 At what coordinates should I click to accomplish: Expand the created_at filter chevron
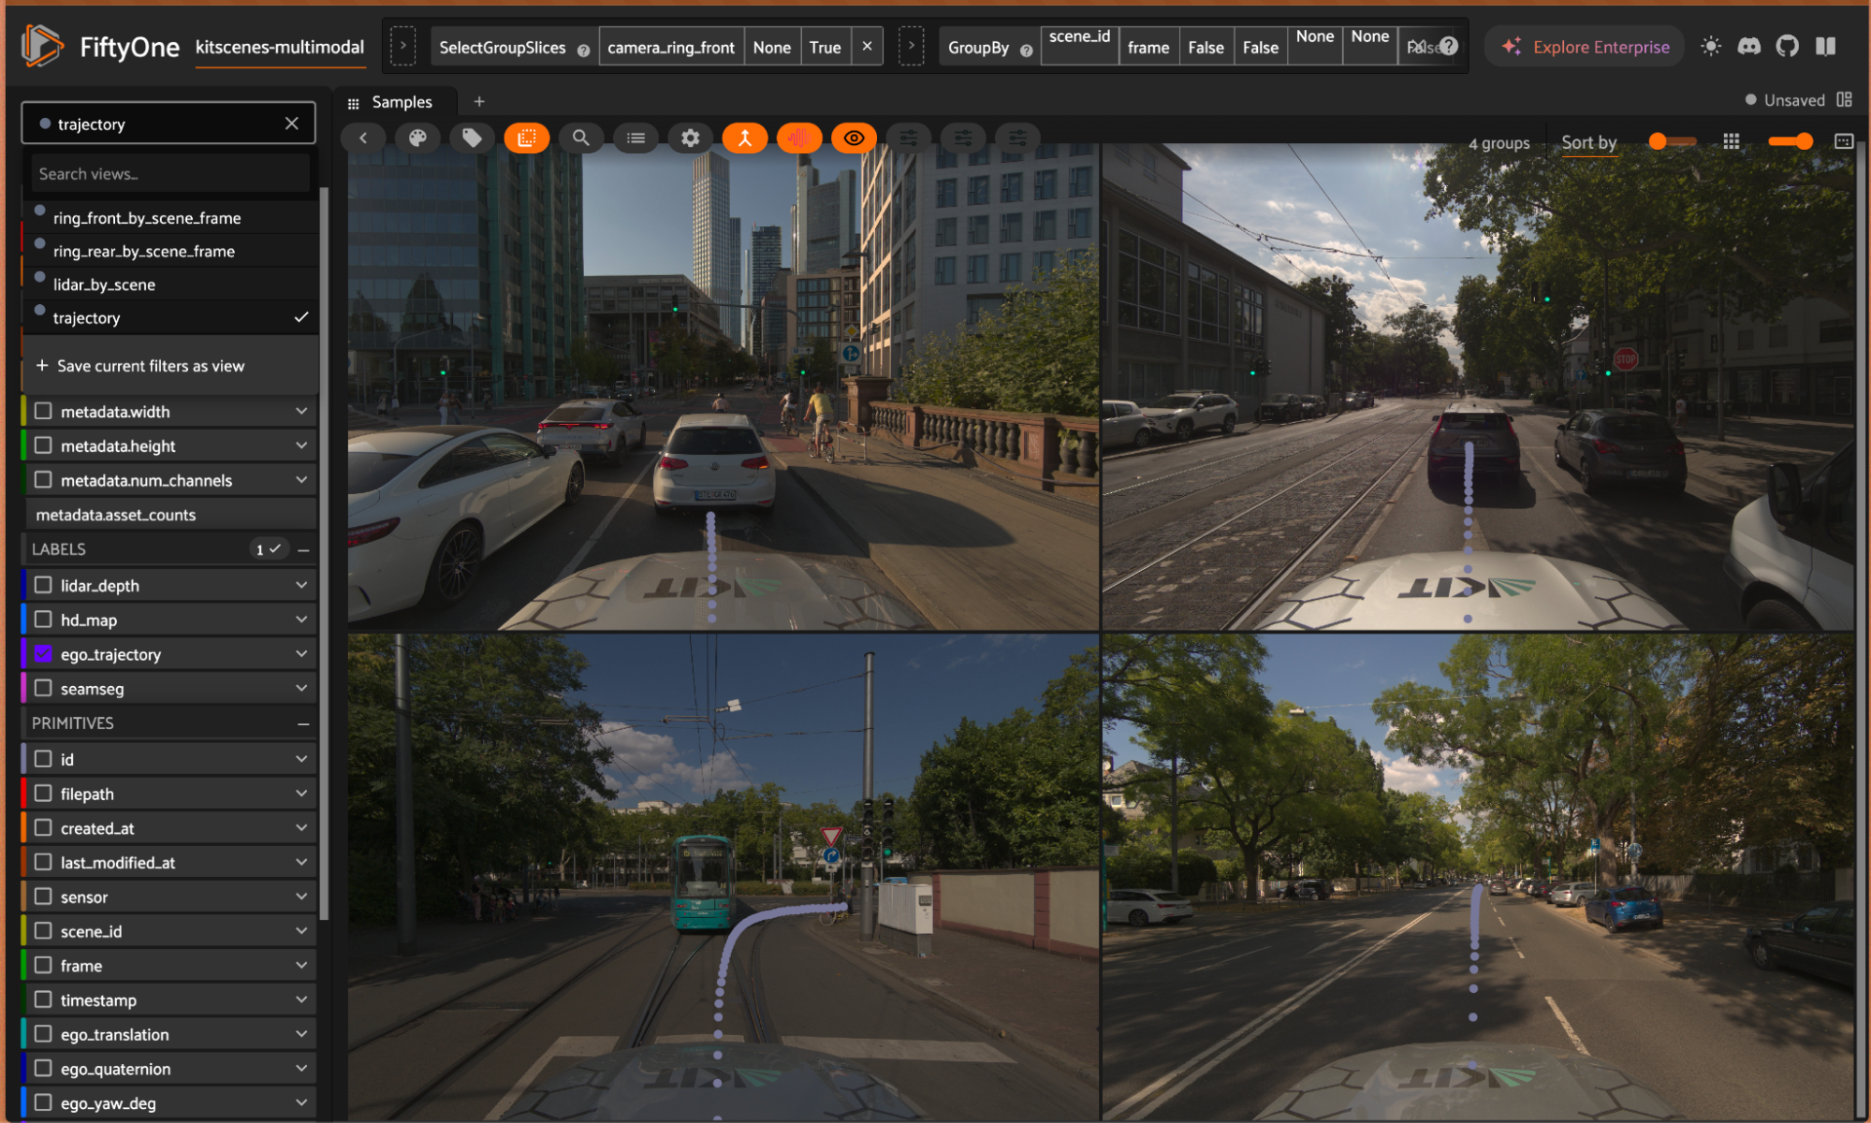(301, 827)
